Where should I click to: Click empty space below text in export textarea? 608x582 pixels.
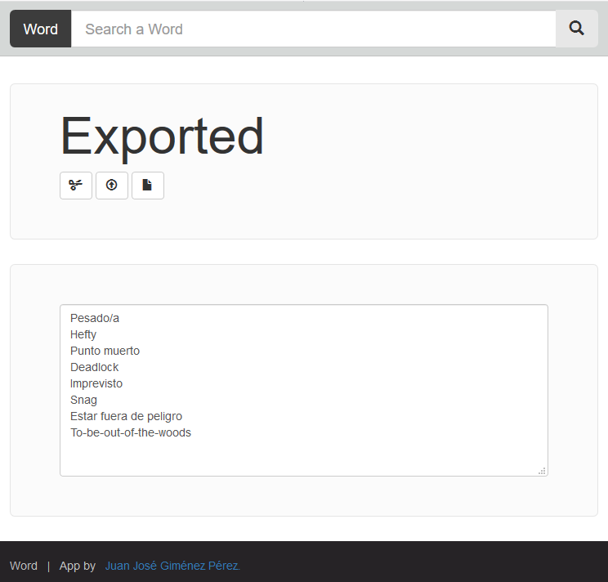click(302, 456)
